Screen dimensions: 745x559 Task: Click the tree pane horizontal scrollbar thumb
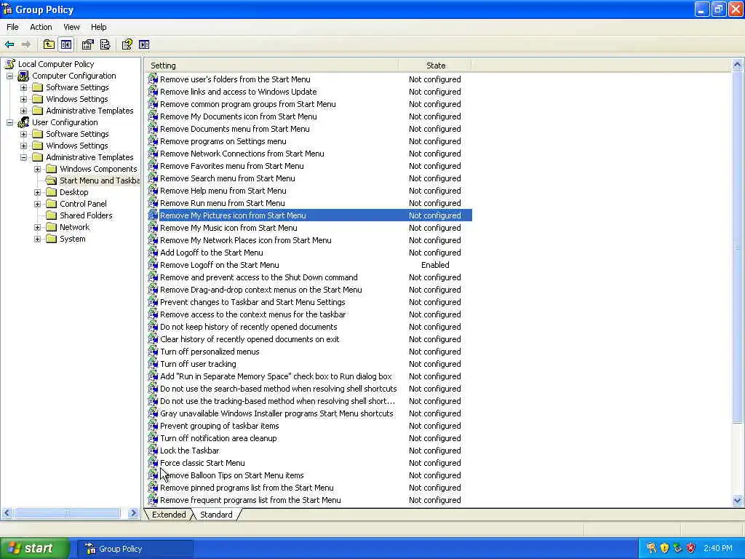[x=67, y=513]
